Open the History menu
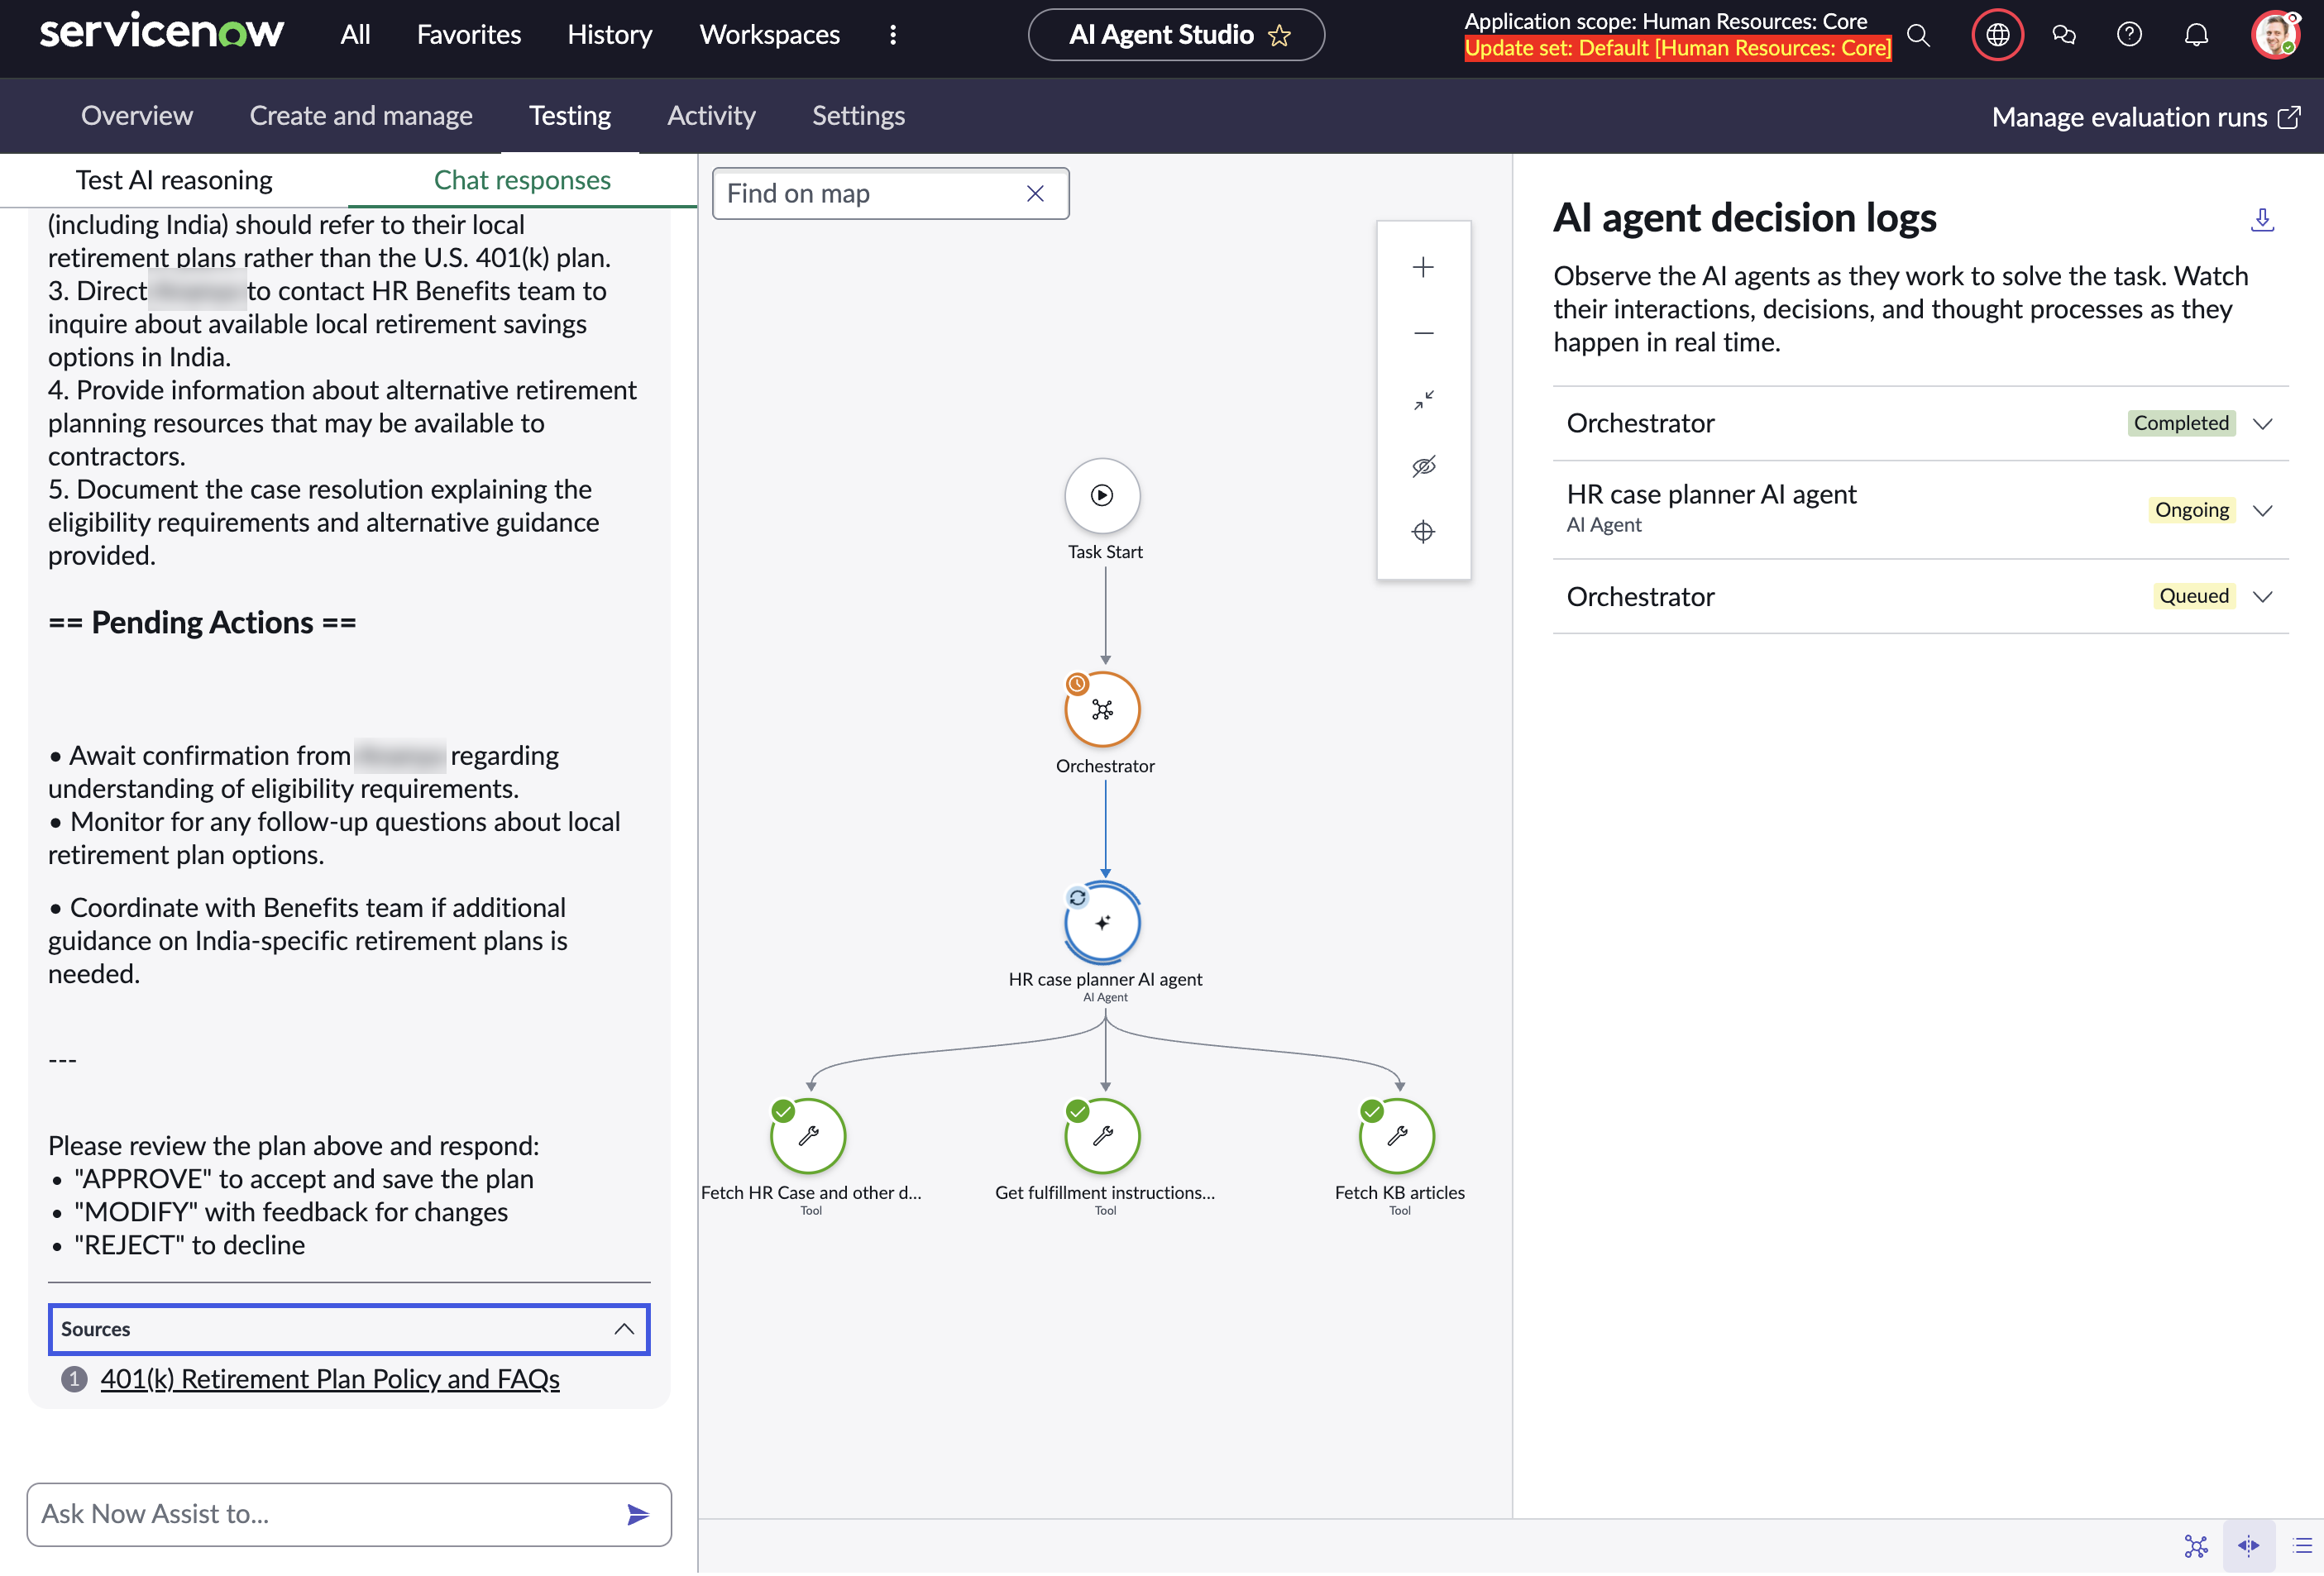 pos(609,35)
